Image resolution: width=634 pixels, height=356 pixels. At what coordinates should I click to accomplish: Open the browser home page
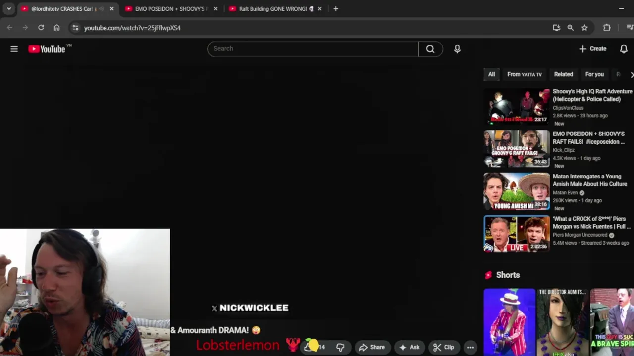click(x=57, y=28)
